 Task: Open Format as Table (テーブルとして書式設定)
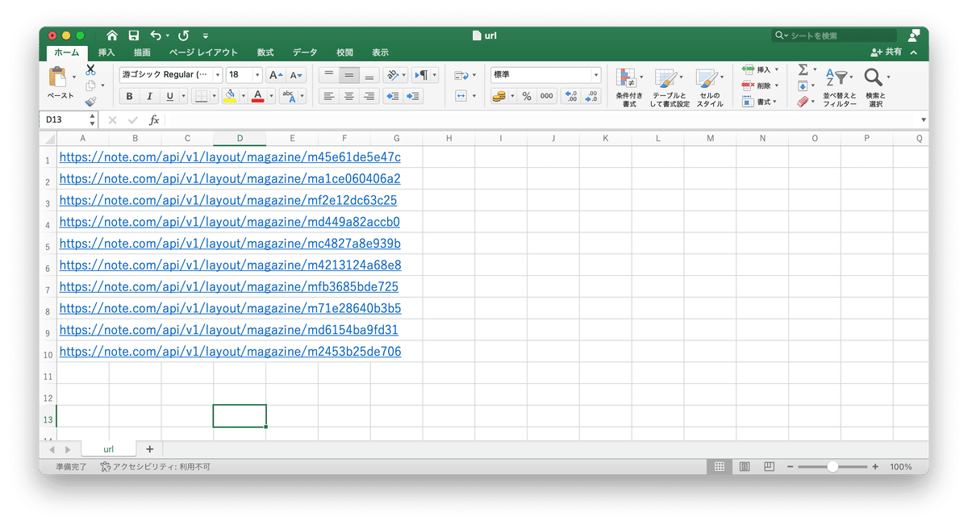[670, 87]
